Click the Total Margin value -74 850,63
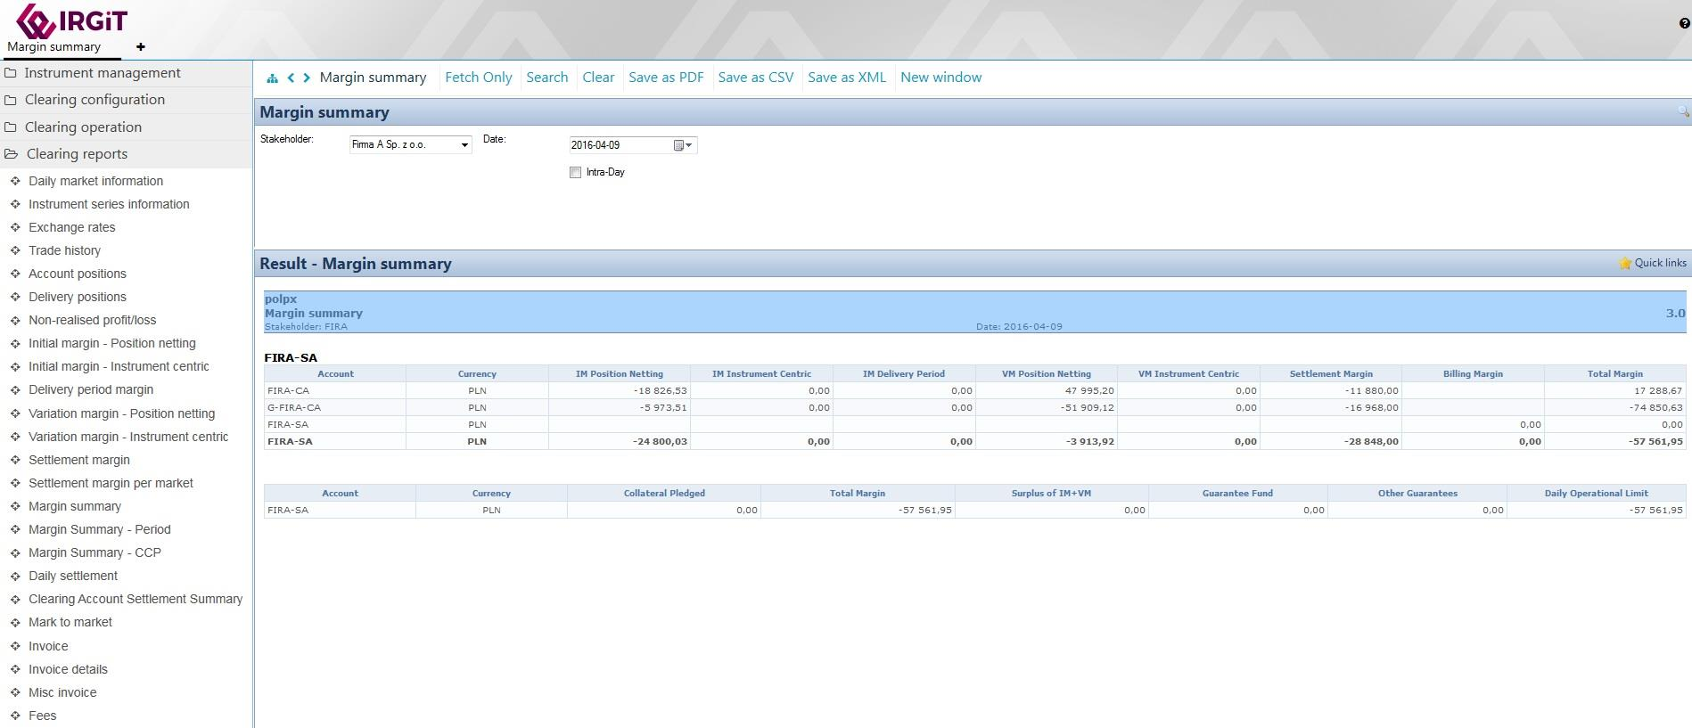Viewport: 1692px width, 728px height. pos(1657,407)
